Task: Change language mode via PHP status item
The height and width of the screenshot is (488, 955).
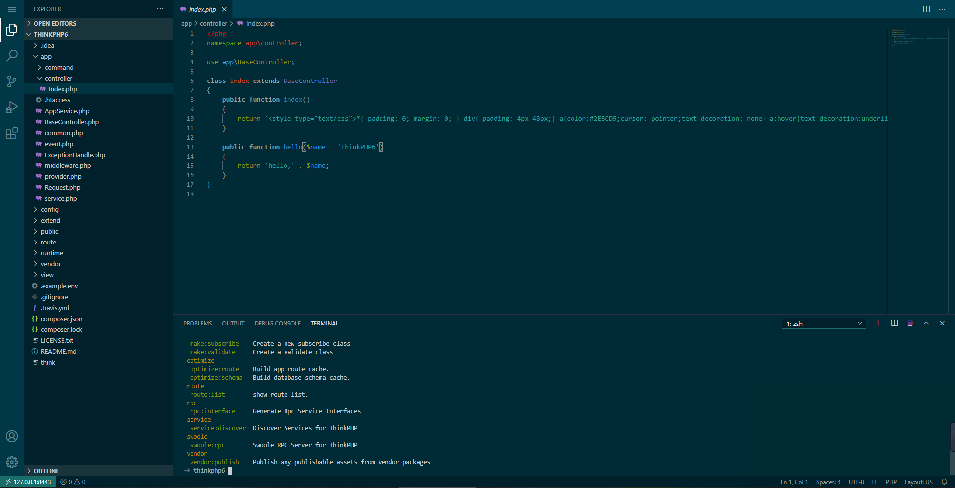Action: click(x=891, y=482)
